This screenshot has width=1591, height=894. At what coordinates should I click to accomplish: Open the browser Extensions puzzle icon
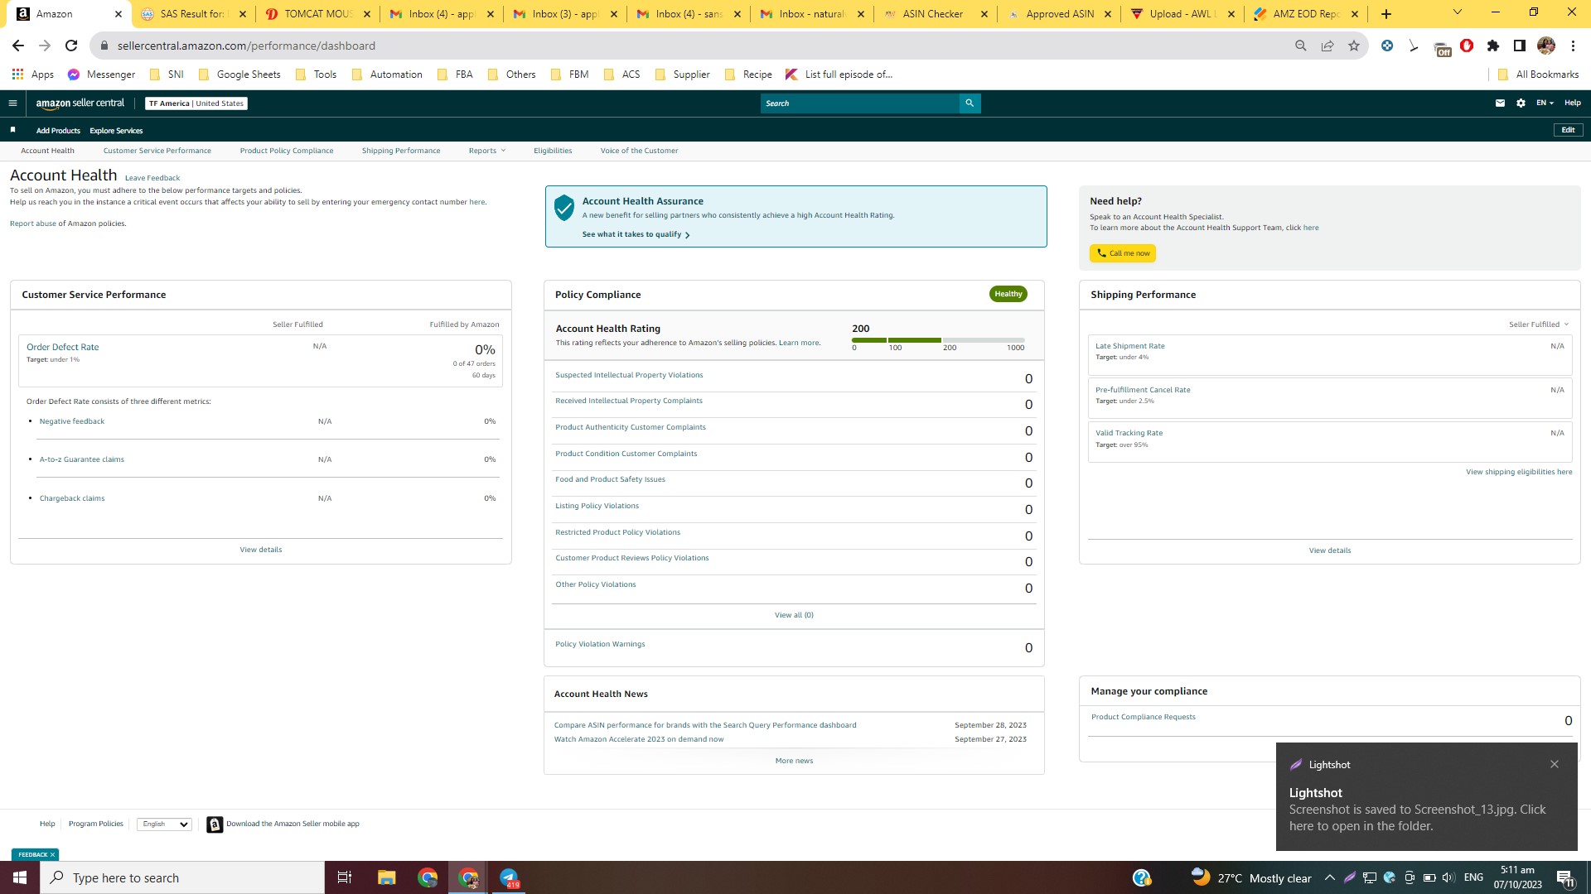click(x=1493, y=46)
